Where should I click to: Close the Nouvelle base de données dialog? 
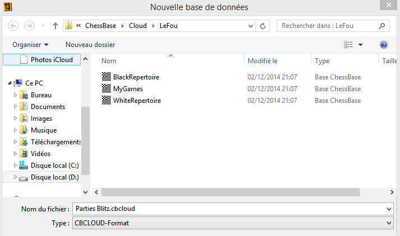click(x=389, y=5)
